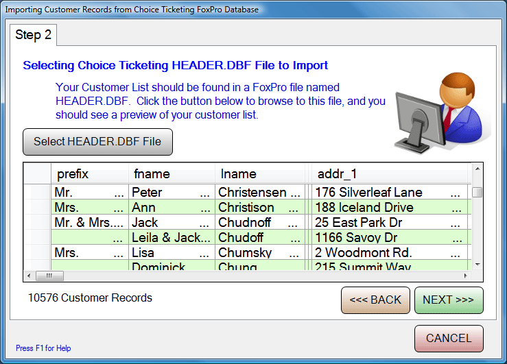Select the cell 'Chudoff'

coord(260,237)
